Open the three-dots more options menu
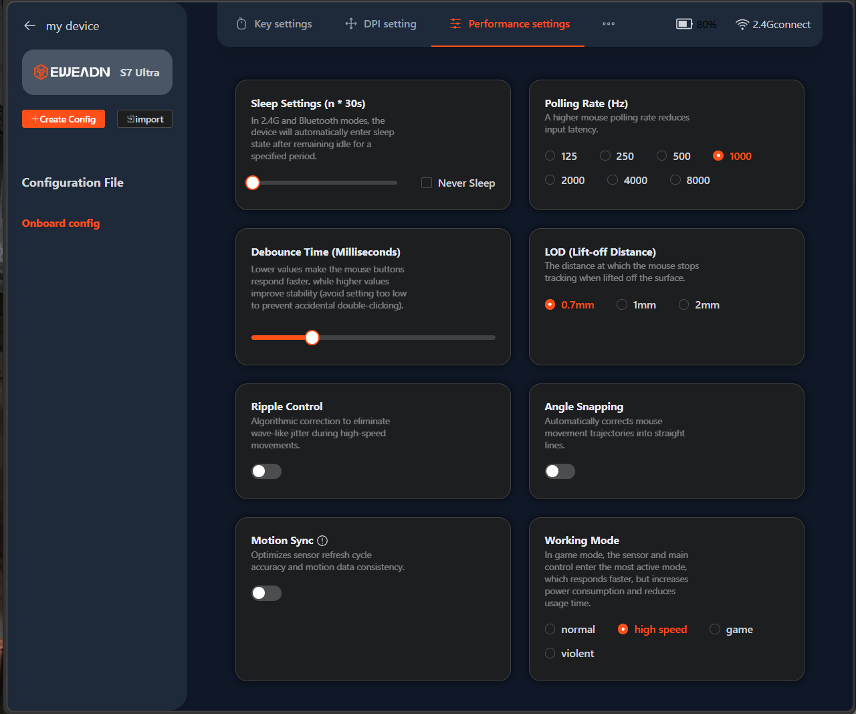Screen dimensions: 856x714 click(x=608, y=24)
